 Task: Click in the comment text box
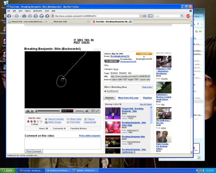coord(63,144)
